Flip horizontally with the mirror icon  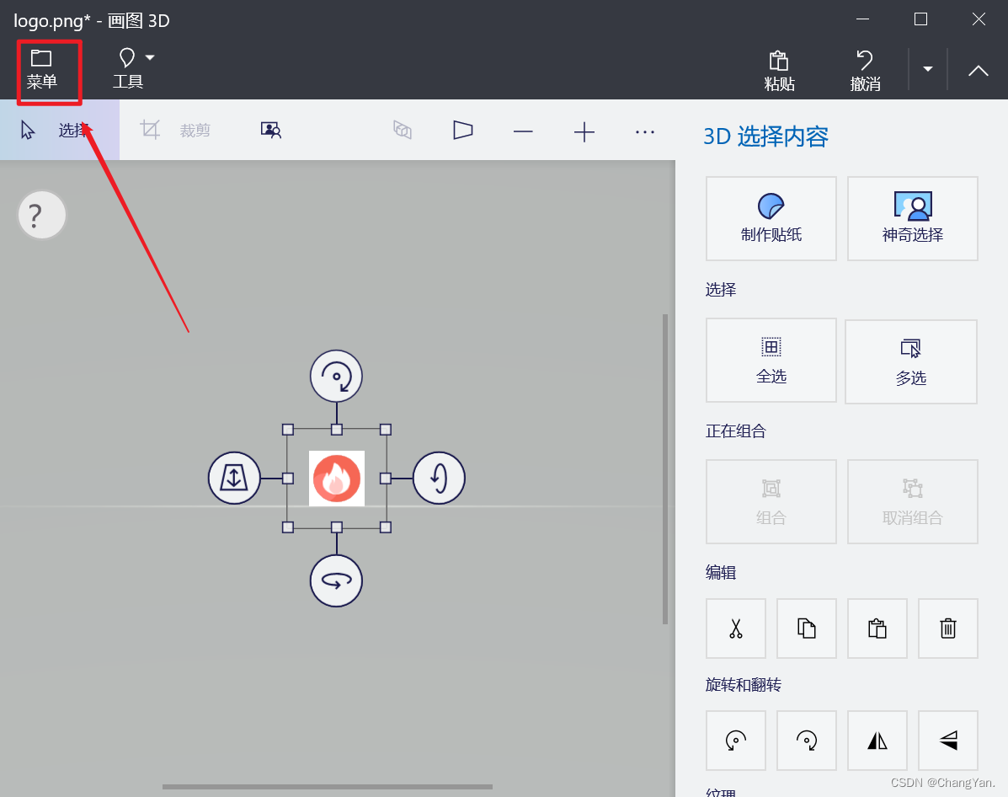pos(877,741)
